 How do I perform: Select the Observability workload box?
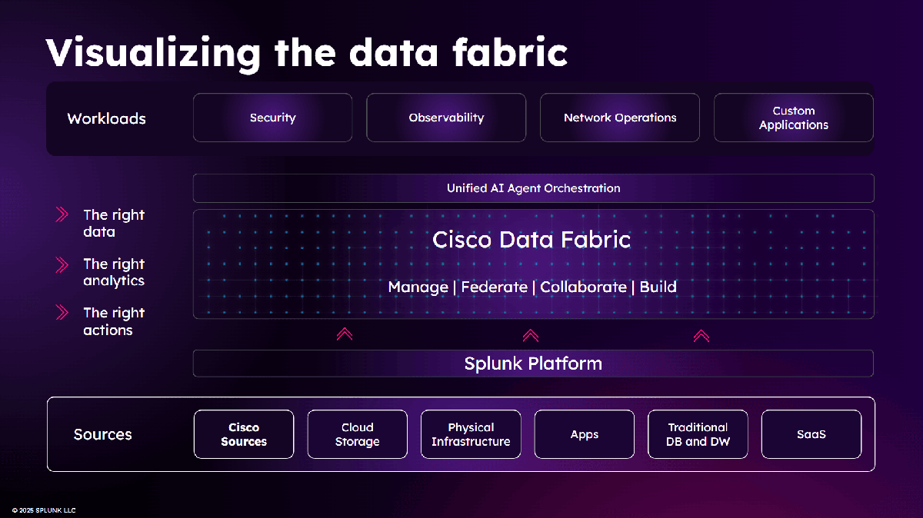(446, 118)
